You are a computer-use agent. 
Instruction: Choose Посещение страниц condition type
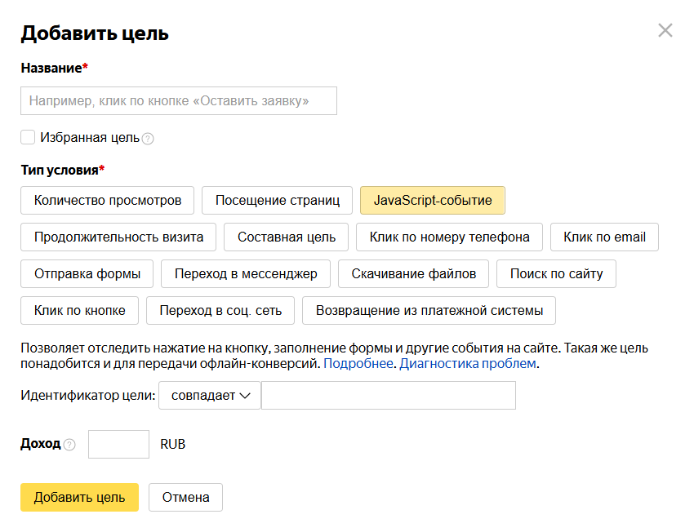(x=277, y=200)
